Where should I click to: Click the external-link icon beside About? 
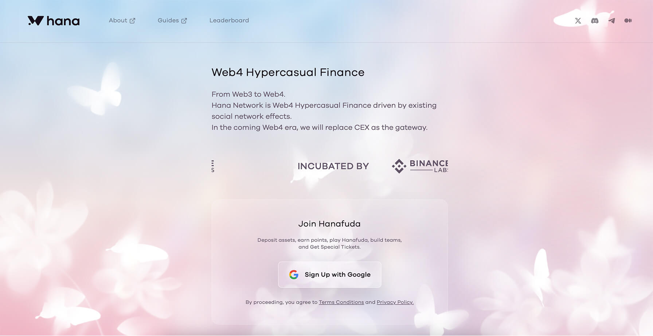133,20
